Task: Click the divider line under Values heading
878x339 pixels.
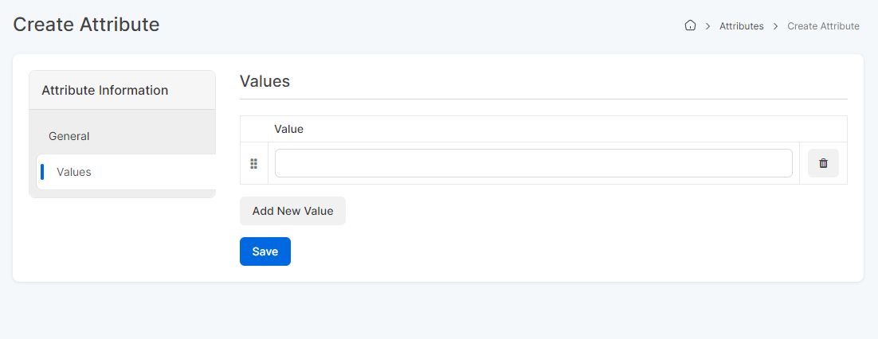Action: (x=543, y=99)
